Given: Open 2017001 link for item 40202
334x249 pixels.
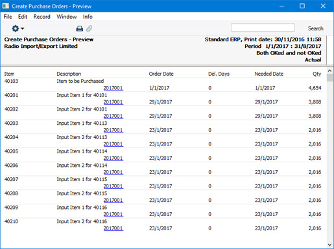Looking at the screenshot, I should pyautogui.click(x=113, y=116).
